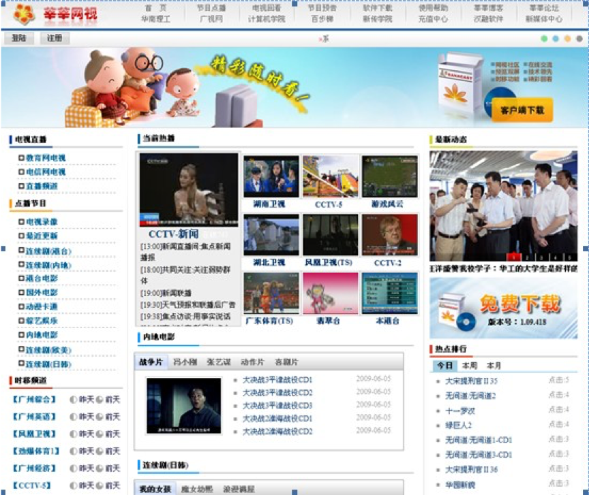The height and width of the screenshot is (495, 589).
Task: Click the 昨天 icon for 【广州经济】
Action: [x=74, y=468]
